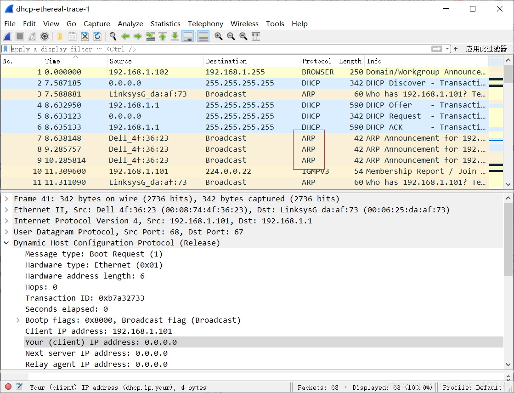Open expert information red circle icon
The image size is (514, 393).
pos(9,387)
